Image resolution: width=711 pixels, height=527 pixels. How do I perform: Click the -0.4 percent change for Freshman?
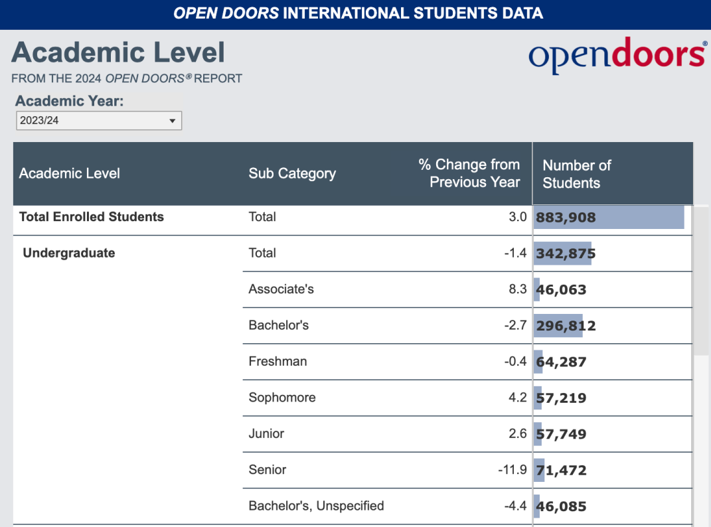515,361
